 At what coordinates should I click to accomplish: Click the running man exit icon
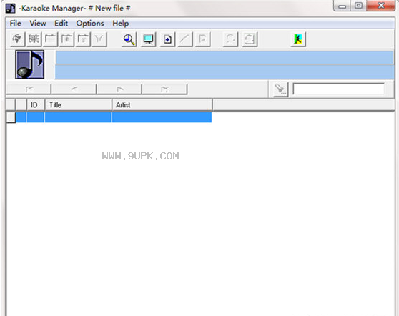[x=298, y=39]
